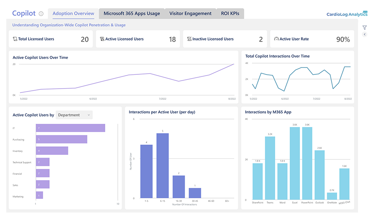Click the CardioLog Analytics logo
This screenshot has width=376, height=219.
[x=347, y=14]
